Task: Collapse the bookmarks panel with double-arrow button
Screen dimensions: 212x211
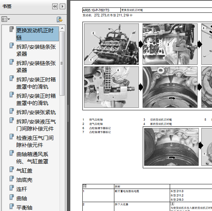Action: (x=55, y=6)
